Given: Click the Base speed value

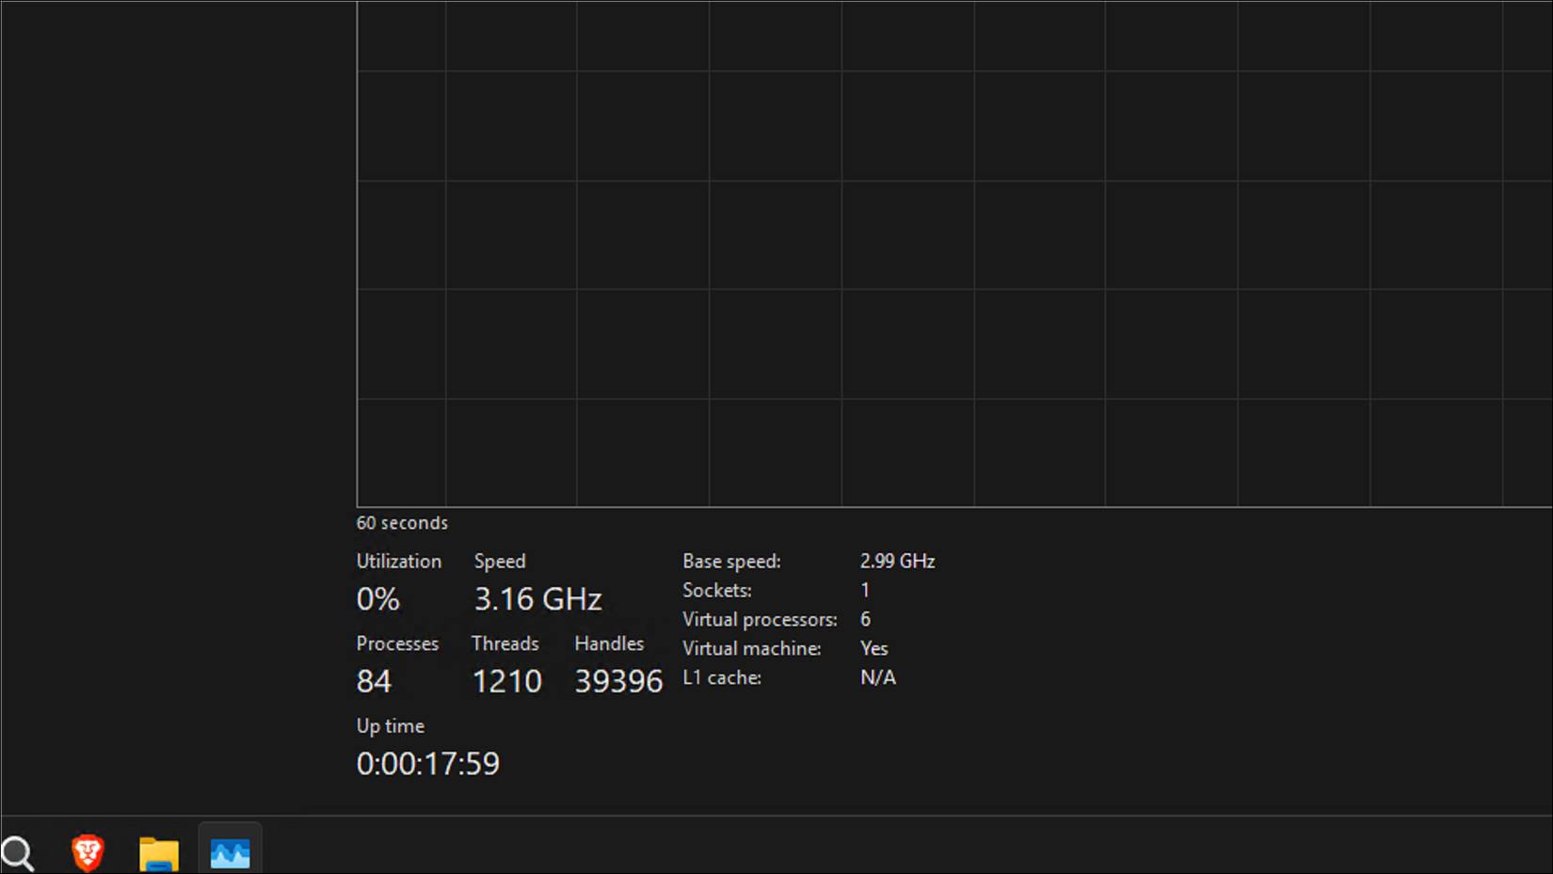Looking at the screenshot, I should pos(897,561).
